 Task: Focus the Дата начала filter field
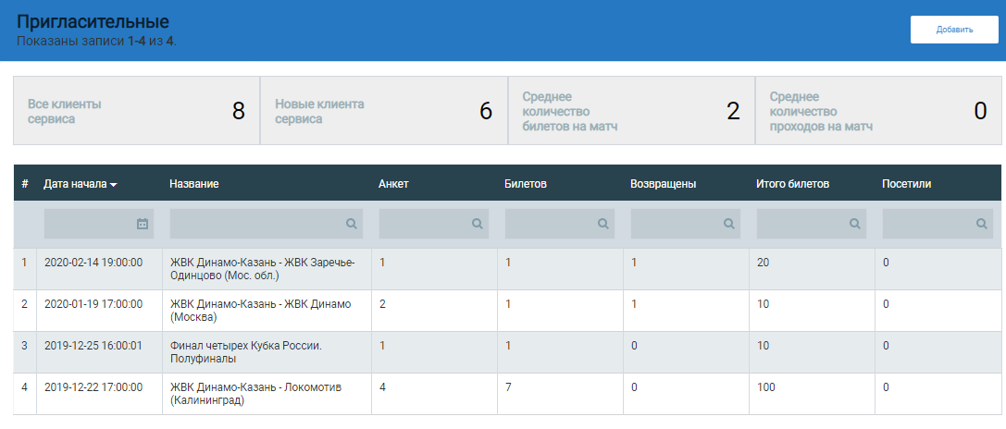(90, 224)
